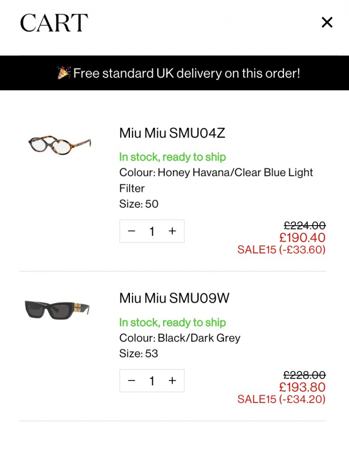Viewport: 349px width, 452px height.
Task: Click the SMU04Z quantity value field
Action: (x=152, y=231)
